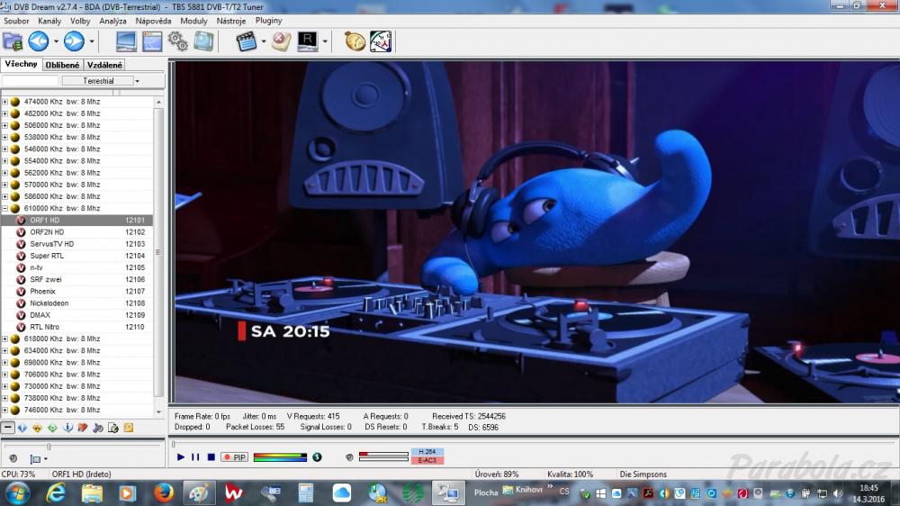Expand the 746000 Khz transponder node
Viewport: 900px width, 506px height.
(x=5, y=410)
